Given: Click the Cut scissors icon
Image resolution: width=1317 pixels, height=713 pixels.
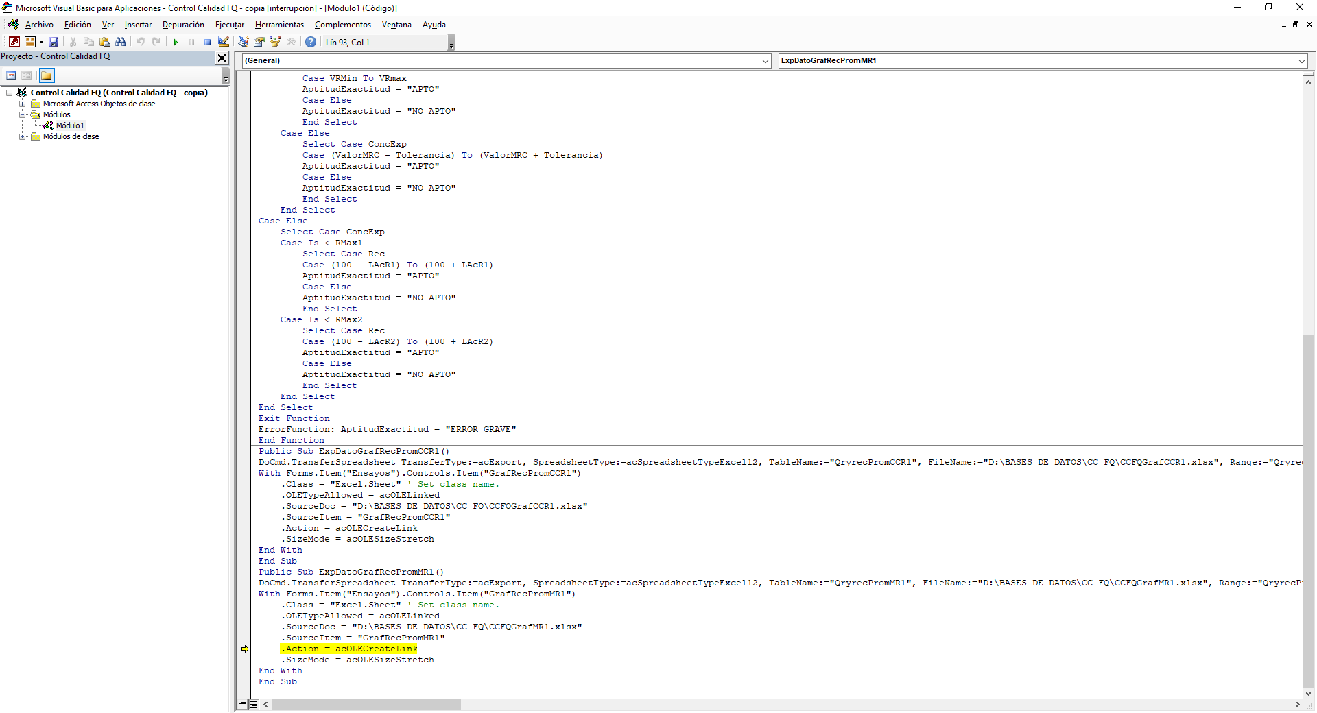Looking at the screenshot, I should pyautogui.click(x=73, y=42).
